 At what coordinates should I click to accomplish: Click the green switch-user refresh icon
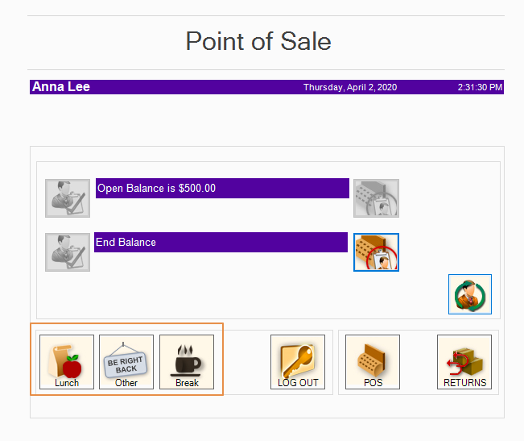tap(470, 294)
